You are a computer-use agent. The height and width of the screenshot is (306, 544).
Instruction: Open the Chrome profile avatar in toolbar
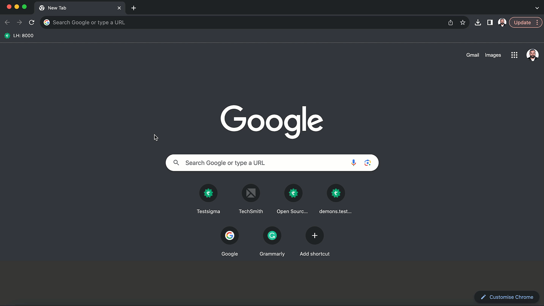502,22
